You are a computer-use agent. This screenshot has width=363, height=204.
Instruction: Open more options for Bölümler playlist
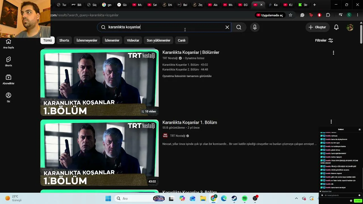[334, 53]
